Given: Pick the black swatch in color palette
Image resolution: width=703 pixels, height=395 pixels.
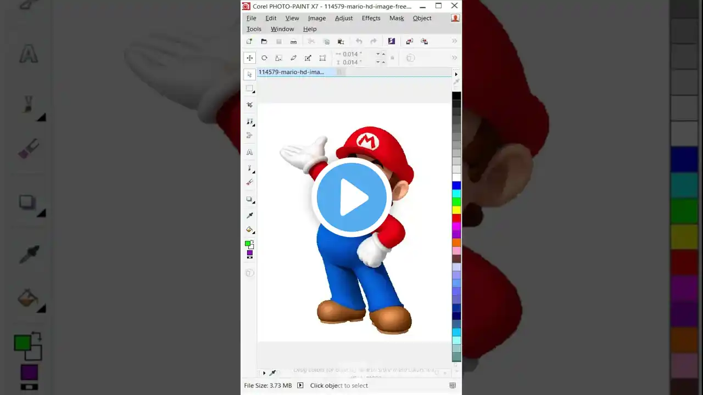Looking at the screenshot, I should [x=456, y=96].
